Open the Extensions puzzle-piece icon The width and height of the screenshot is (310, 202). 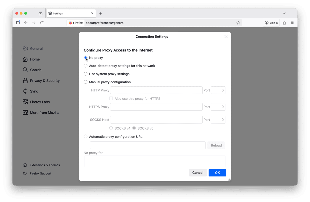click(284, 23)
